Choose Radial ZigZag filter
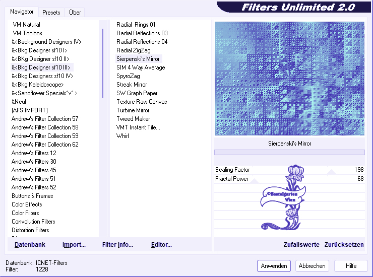373x277 pixels. click(134, 50)
